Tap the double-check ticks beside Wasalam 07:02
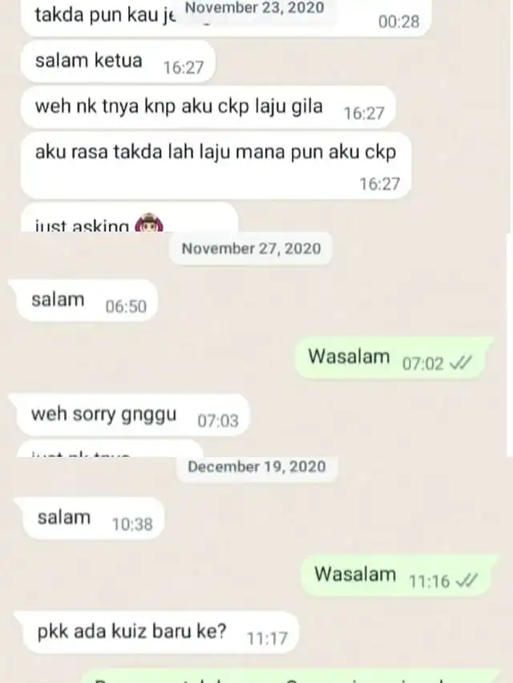This screenshot has width=513, height=683. (x=461, y=363)
